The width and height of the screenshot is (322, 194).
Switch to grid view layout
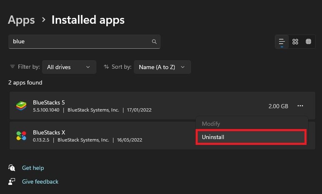coord(295,42)
